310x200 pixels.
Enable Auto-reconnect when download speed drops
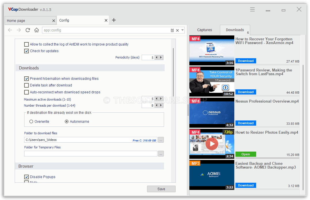point(26,92)
